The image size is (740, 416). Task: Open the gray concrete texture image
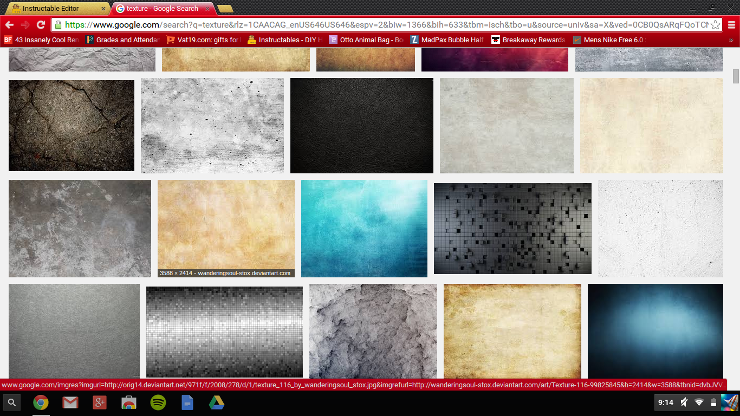click(x=80, y=229)
